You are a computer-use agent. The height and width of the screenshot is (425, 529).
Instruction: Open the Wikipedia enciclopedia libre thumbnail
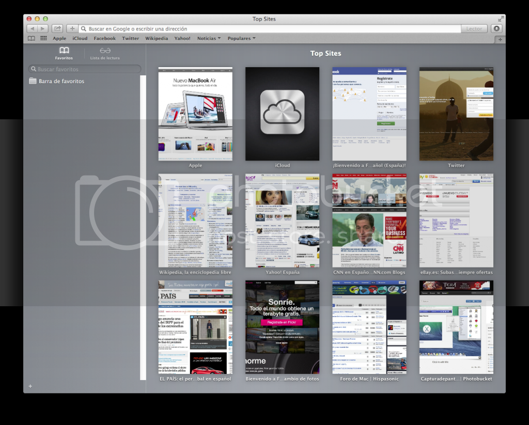click(x=195, y=221)
